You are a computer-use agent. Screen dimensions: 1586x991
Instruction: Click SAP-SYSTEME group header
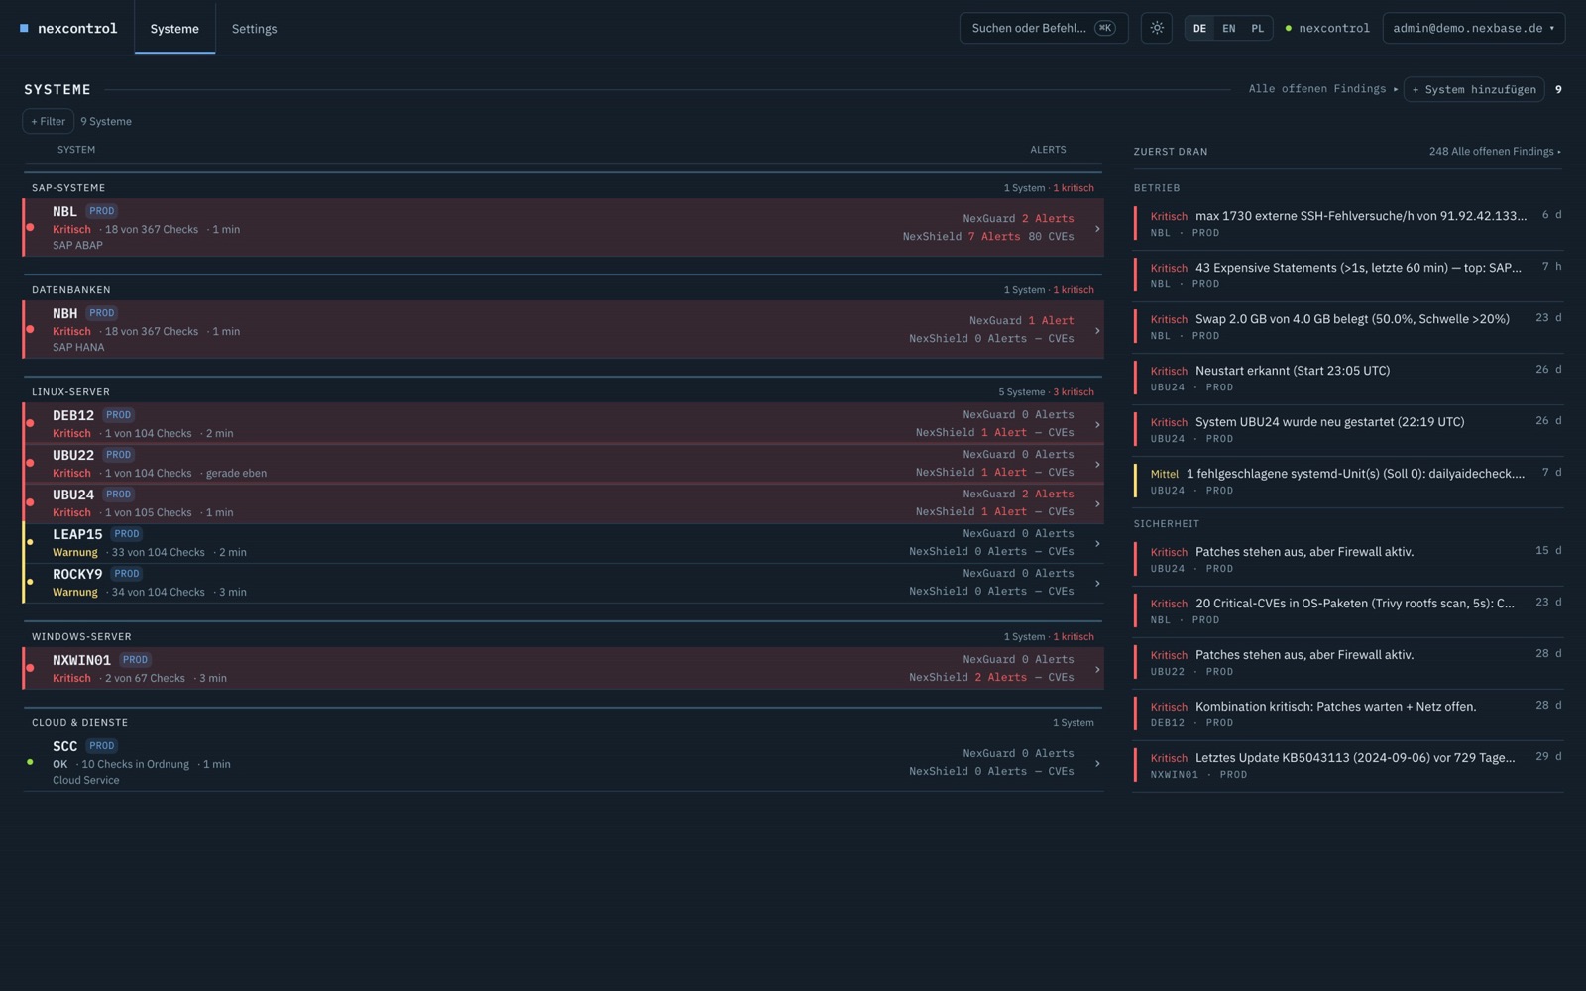click(68, 187)
